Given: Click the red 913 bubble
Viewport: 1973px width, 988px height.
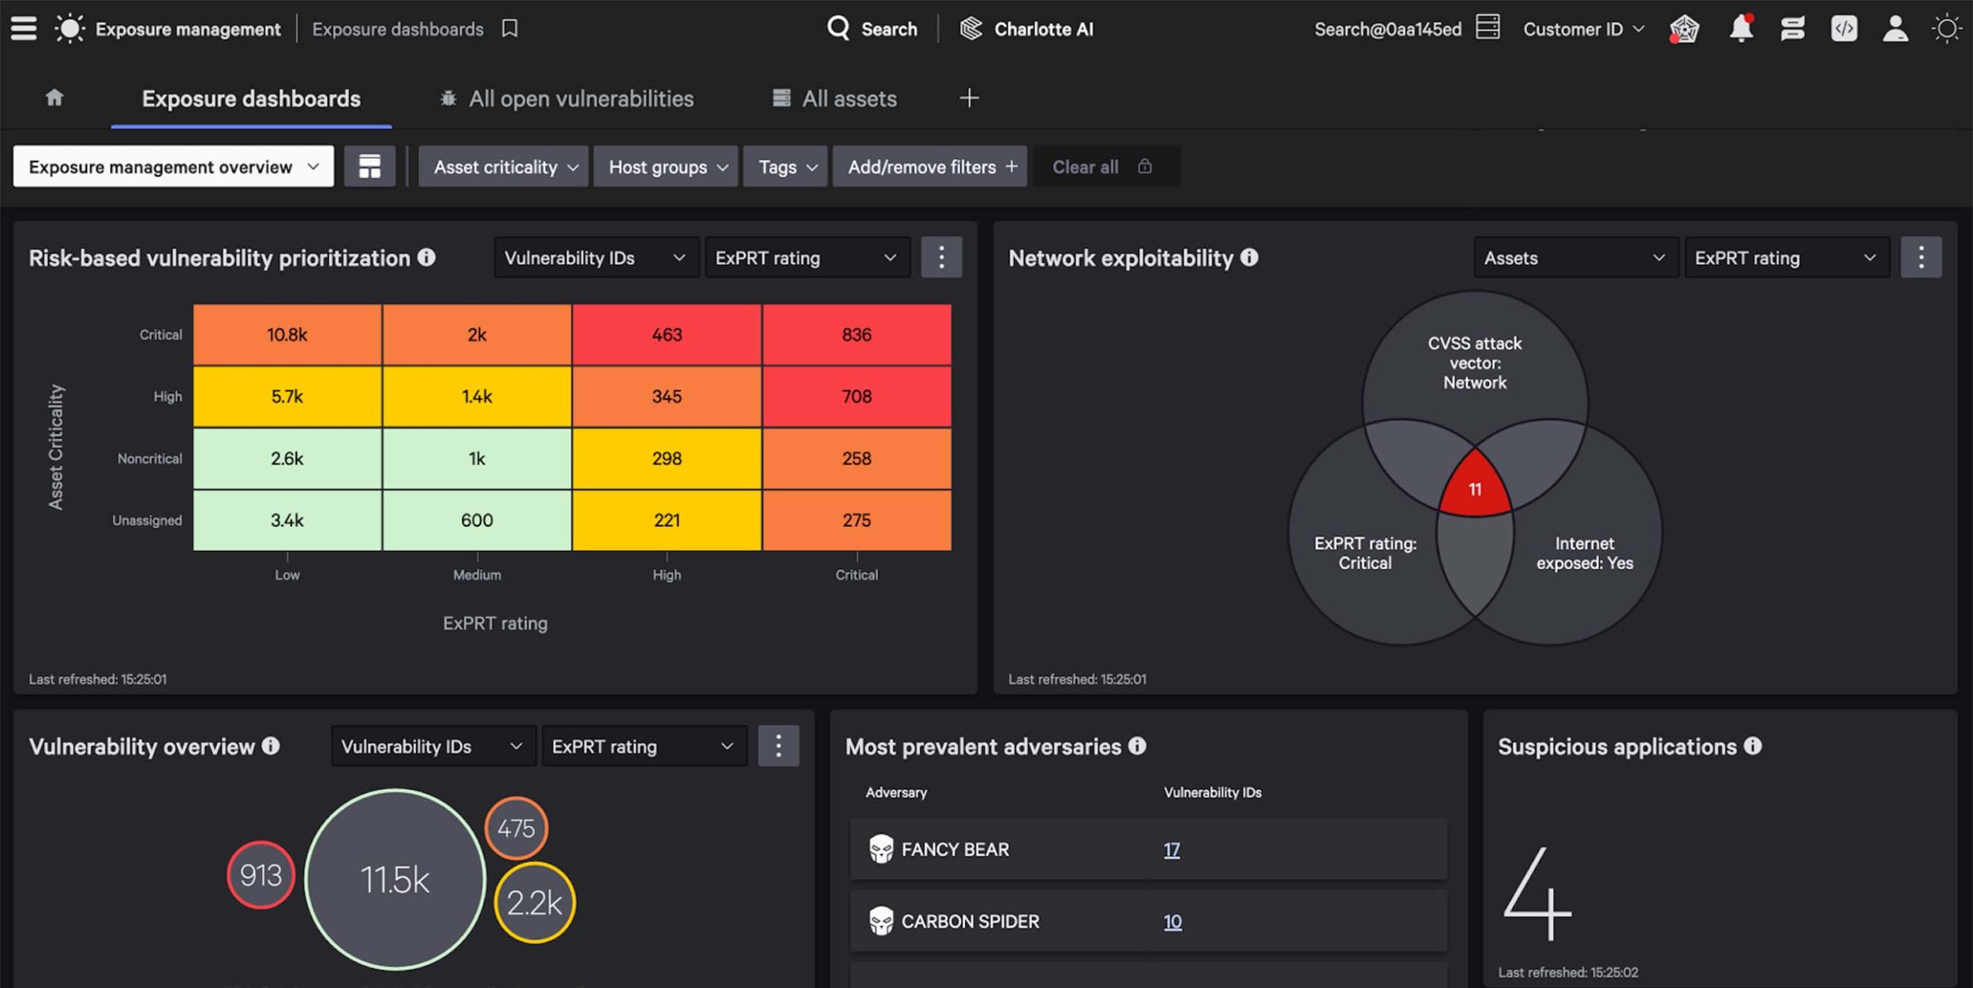Looking at the screenshot, I should [260, 875].
